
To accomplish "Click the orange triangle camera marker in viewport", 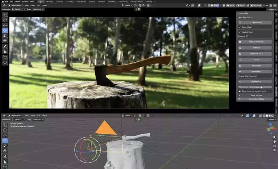I will coord(106,128).
